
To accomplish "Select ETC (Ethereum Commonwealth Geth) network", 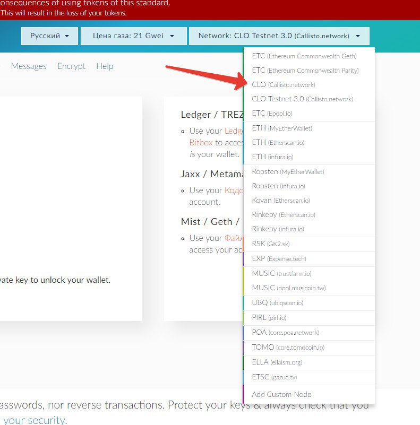I will coord(309,56).
